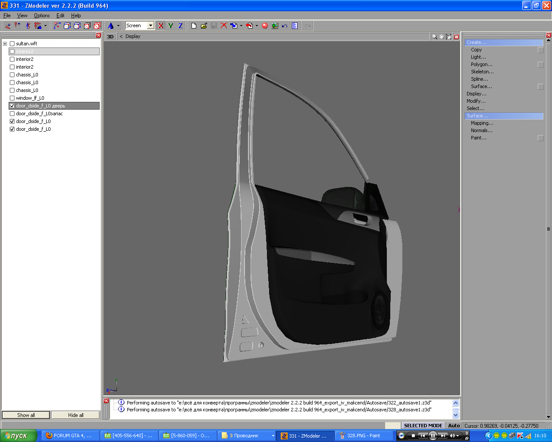Toggle the red cube Selected Mode icon
Image resolution: width=552 pixels, height=442 pixels.
pos(97,26)
